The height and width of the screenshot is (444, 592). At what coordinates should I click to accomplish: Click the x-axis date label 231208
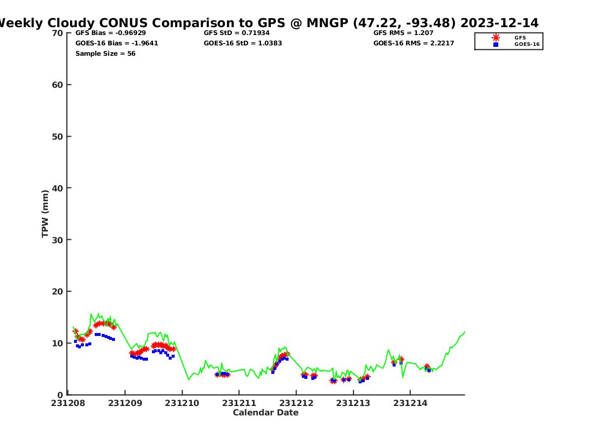[x=68, y=403]
